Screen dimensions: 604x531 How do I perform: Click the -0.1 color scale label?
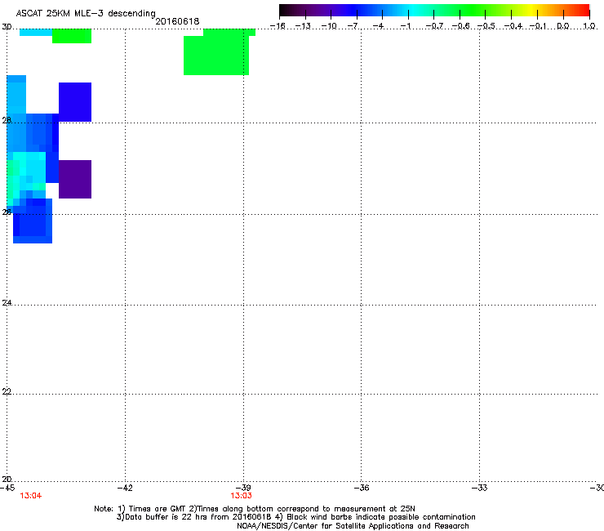(x=538, y=26)
